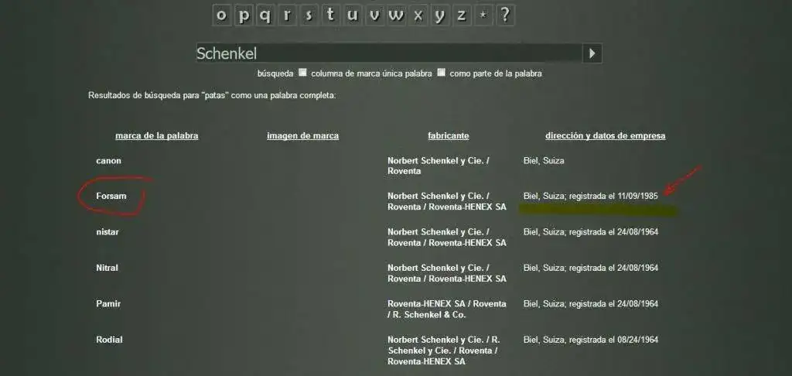
Task: Click the asterisk index tile
Action: pyautogui.click(x=483, y=15)
